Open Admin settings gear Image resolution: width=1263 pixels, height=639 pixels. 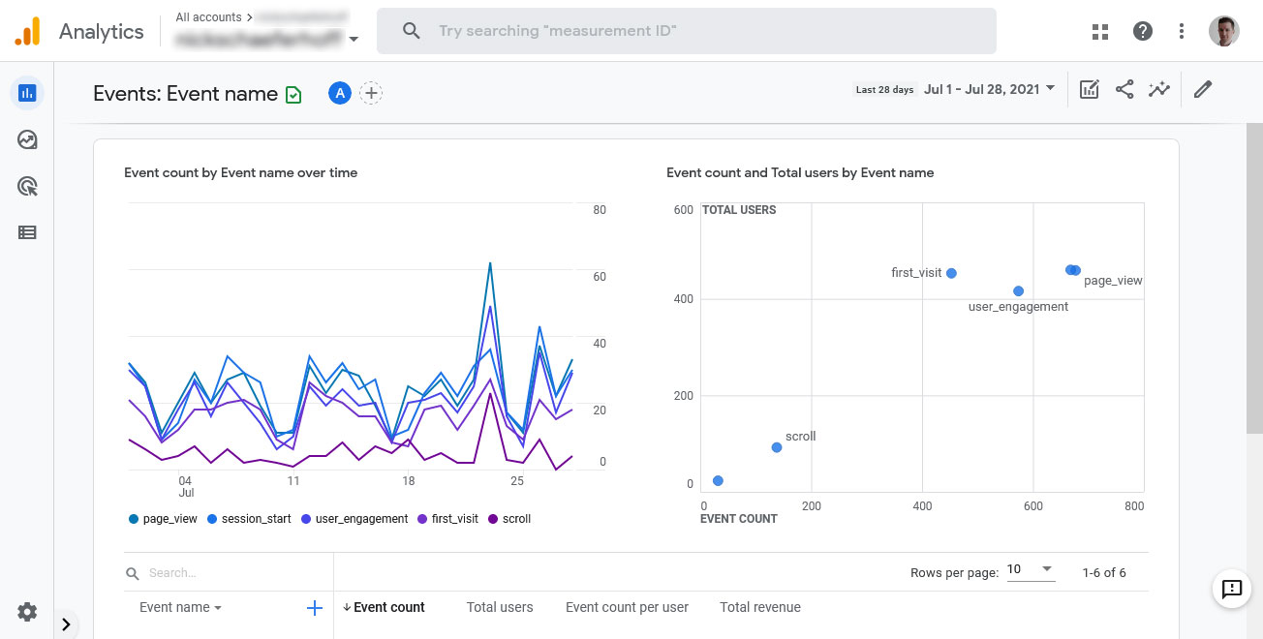coord(27,612)
